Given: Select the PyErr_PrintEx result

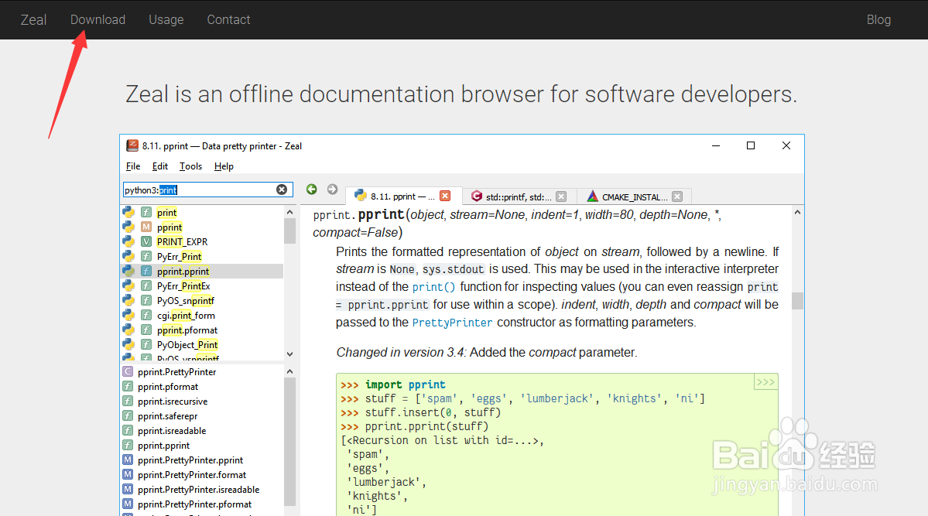Looking at the screenshot, I should point(183,285).
